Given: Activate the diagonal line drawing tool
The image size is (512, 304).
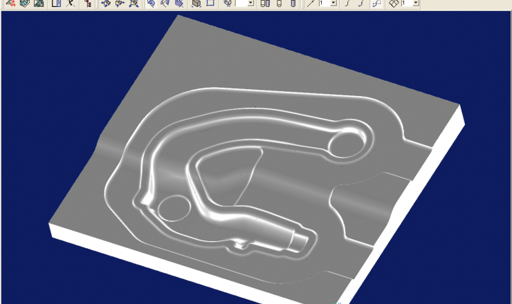Looking at the screenshot, I should (311, 3).
